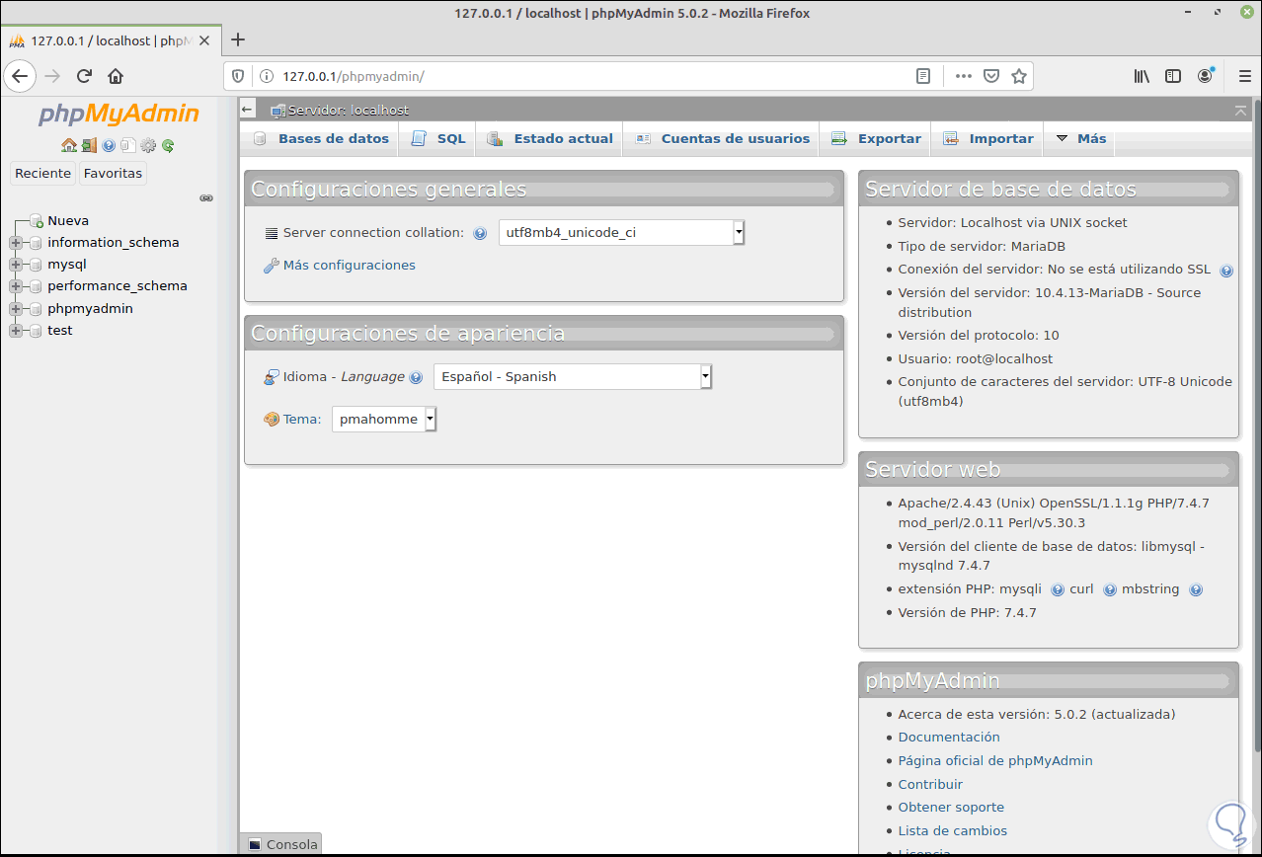This screenshot has height=857, width=1262.
Task: Click the Nueva database icon
Action: coord(36,221)
